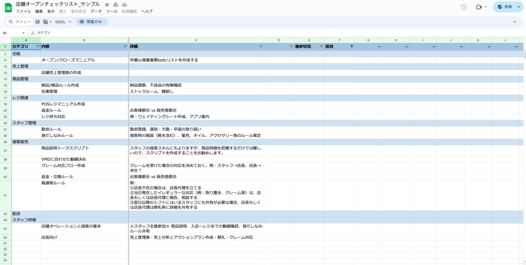The width and height of the screenshot is (526, 265).
Task: Click the 閲覧のみ view-only button
Action: [x=91, y=22]
